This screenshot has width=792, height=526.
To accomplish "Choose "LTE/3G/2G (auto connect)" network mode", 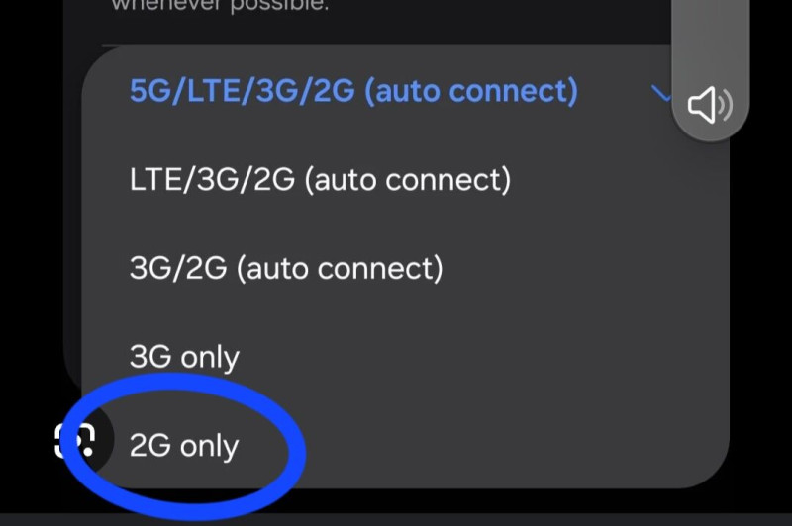I will click(320, 180).
